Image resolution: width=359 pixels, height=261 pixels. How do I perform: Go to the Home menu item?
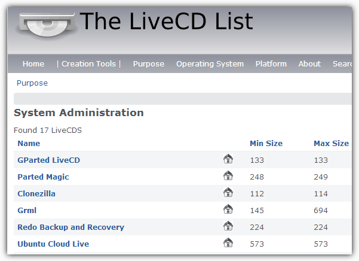click(33, 64)
